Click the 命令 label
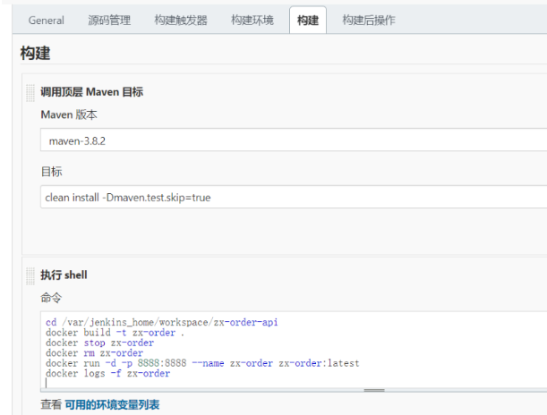This screenshot has height=415, width=547. click(x=51, y=298)
